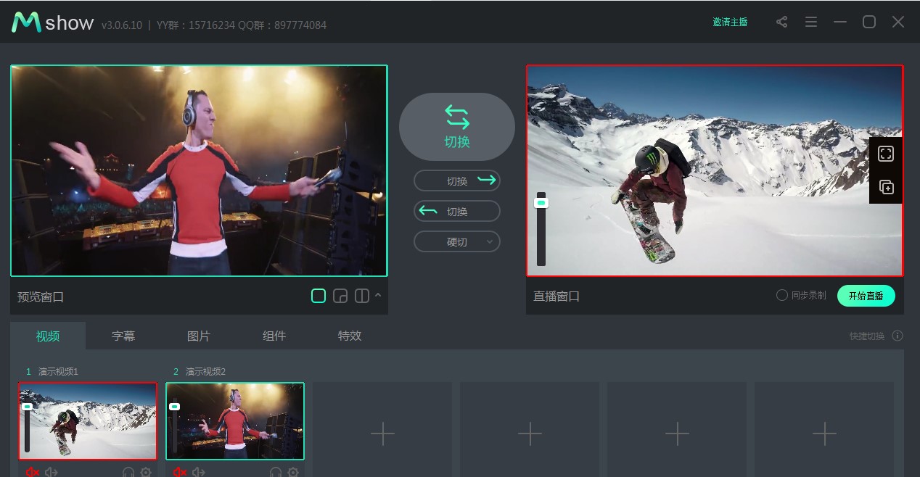Image resolution: width=920 pixels, height=477 pixels.
Task: Toggle the red mute icon for 演示视频2
Action: point(179,472)
